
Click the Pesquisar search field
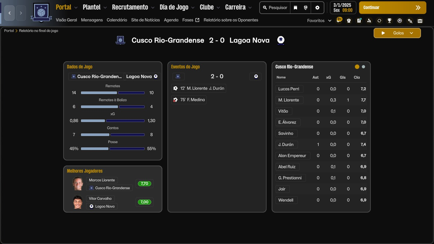pyautogui.click(x=275, y=8)
